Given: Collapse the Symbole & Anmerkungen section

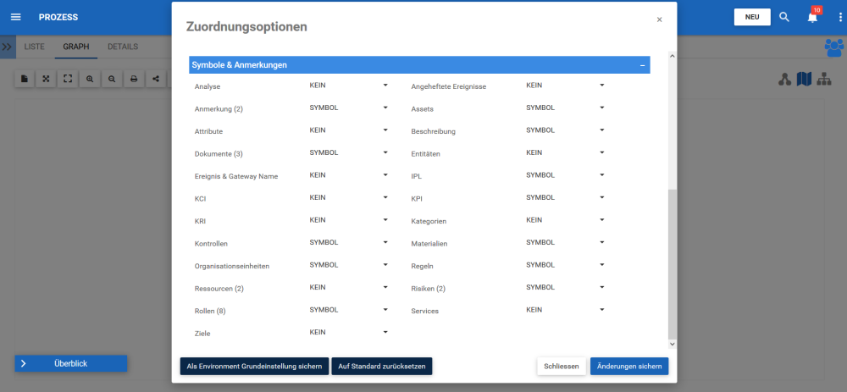Looking at the screenshot, I should (x=642, y=65).
